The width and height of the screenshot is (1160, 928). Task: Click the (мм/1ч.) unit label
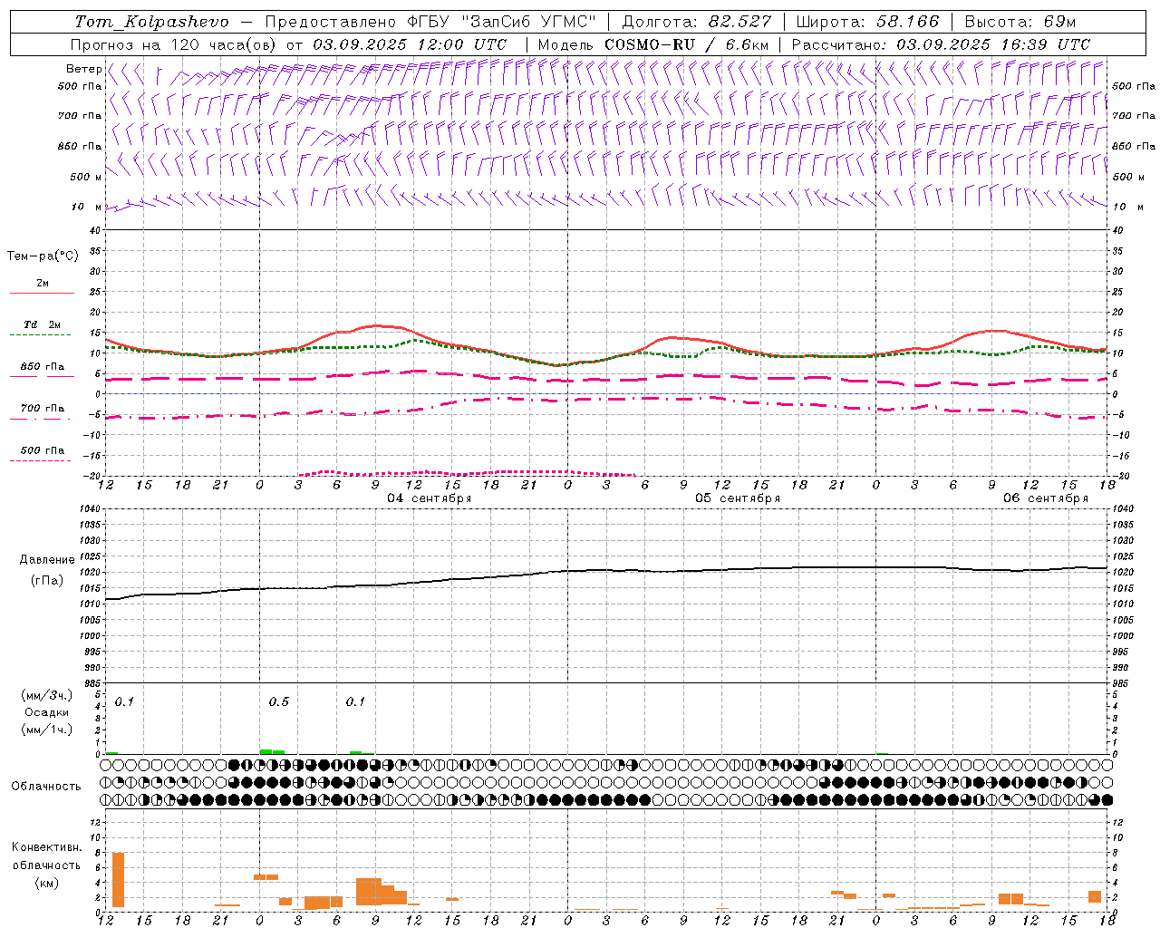(47, 730)
